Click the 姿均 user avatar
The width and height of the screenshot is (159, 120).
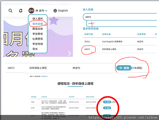coord(31,11)
